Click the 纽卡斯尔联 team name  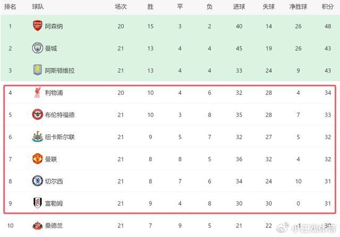coord(61,137)
